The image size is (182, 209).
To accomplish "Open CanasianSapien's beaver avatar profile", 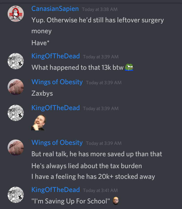I will [16, 14].
